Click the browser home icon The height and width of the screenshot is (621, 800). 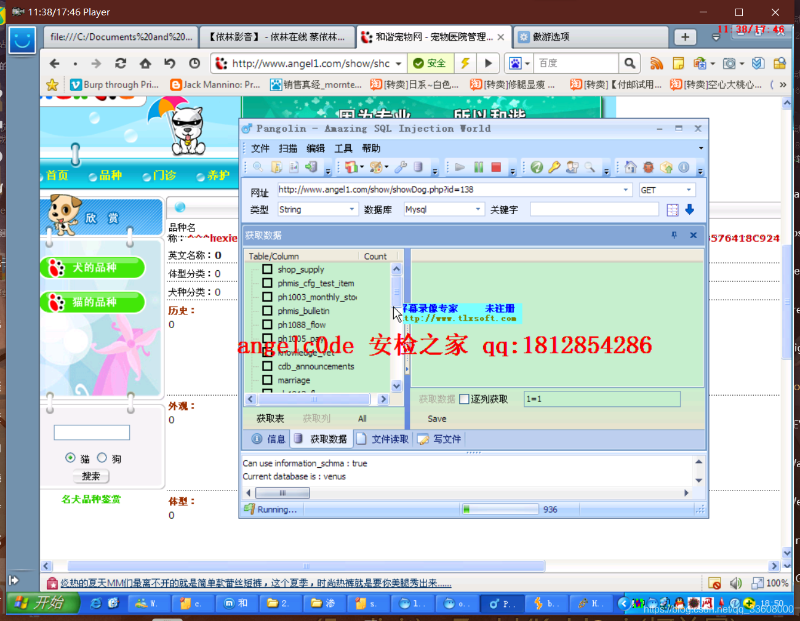145,63
